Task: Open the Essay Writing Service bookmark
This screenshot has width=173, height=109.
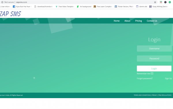Action: click(159, 7)
